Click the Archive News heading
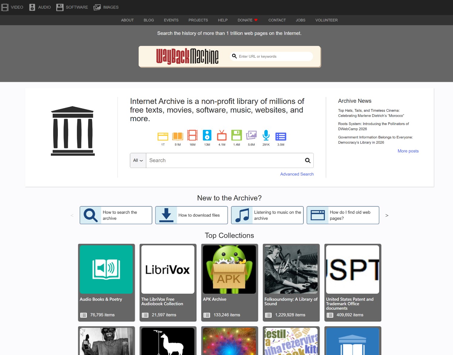 (x=355, y=101)
